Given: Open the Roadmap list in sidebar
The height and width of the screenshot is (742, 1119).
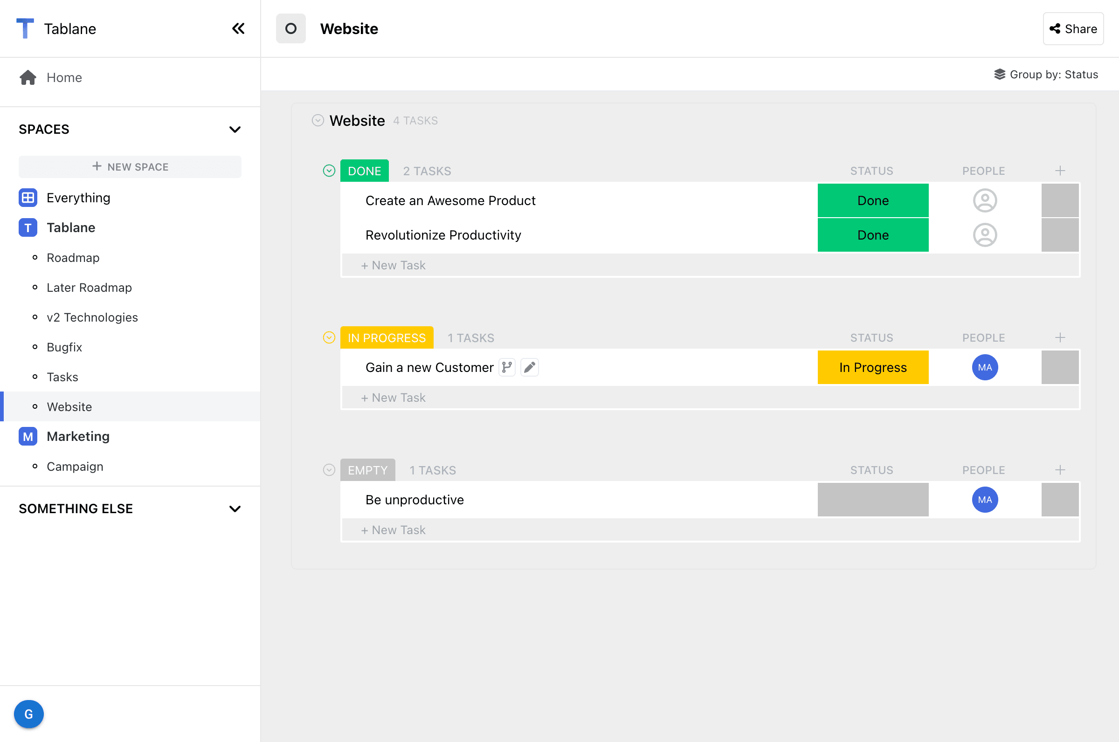Looking at the screenshot, I should (73, 258).
